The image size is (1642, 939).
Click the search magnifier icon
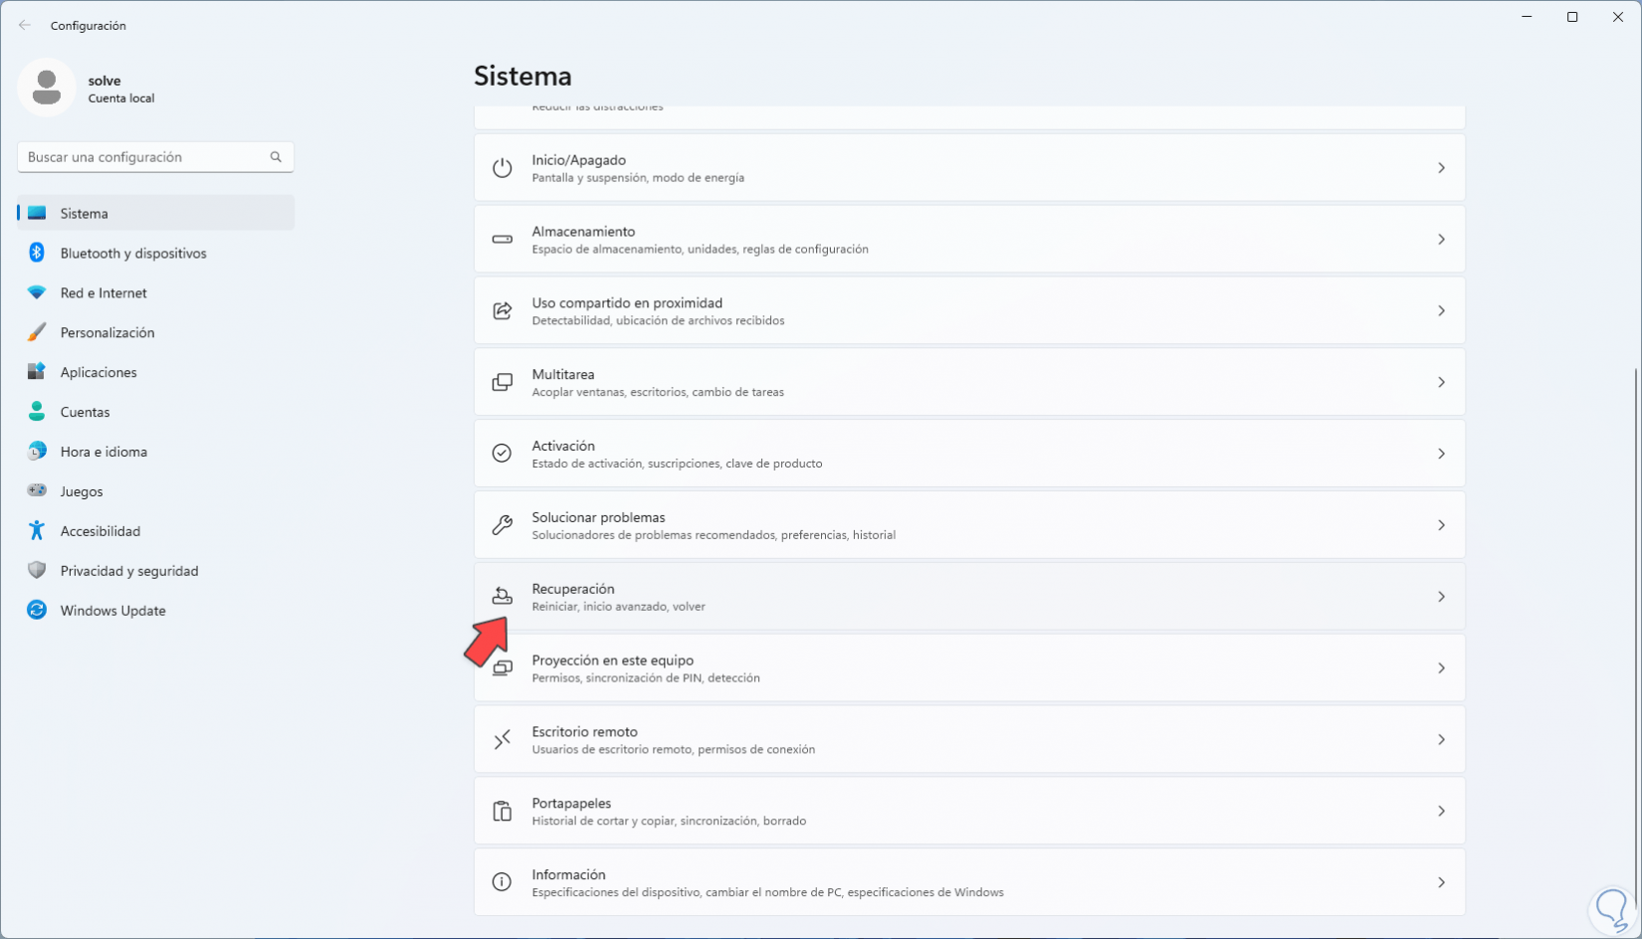276,157
